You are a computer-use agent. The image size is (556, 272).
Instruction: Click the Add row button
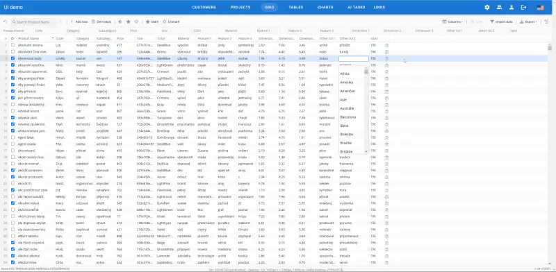point(79,22)
